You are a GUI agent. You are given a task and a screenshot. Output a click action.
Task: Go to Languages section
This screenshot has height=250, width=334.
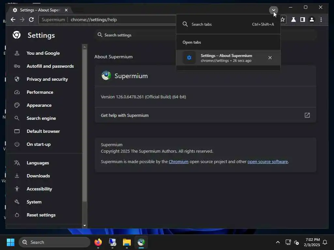[x=38, y=163]
